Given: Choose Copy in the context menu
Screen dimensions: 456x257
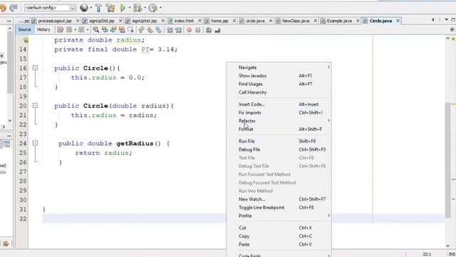Looking at the screenshot, I should tap(279, 236).
